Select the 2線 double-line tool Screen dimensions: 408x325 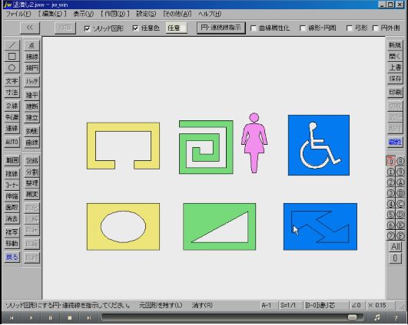(x=12, y=106)
